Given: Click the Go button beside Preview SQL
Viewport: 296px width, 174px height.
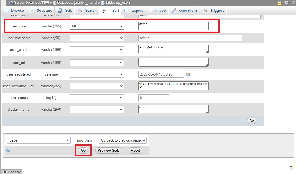Looking at the screenshot, I should pyautogui.click(x=83, y=151).
